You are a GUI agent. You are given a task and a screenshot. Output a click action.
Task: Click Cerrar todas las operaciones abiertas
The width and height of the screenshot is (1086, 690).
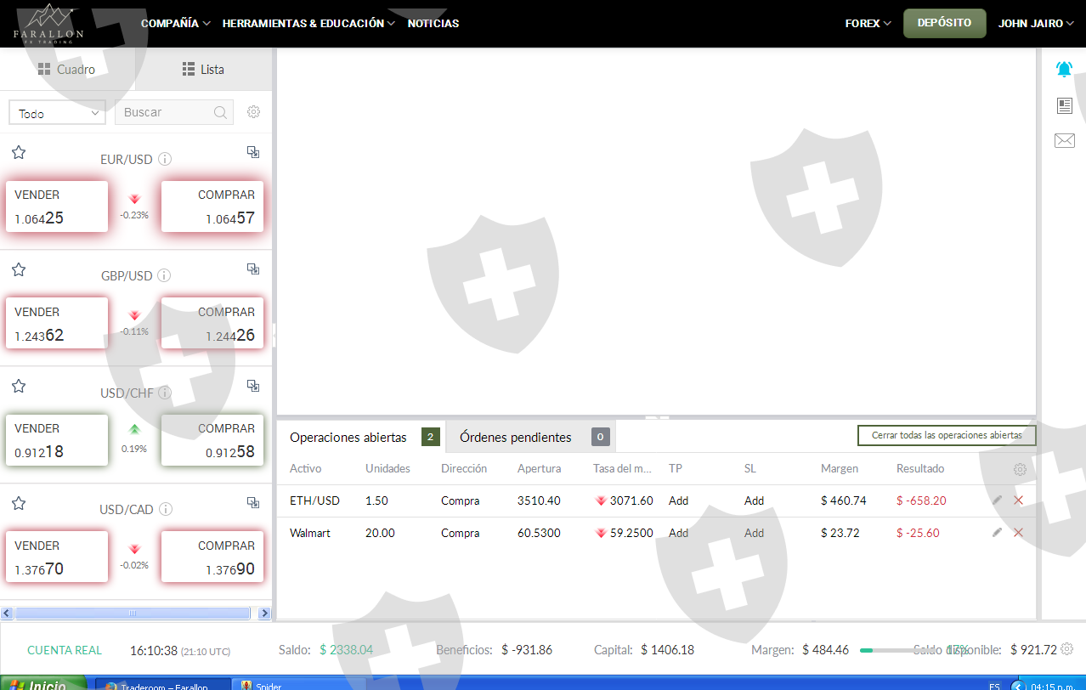946,435
